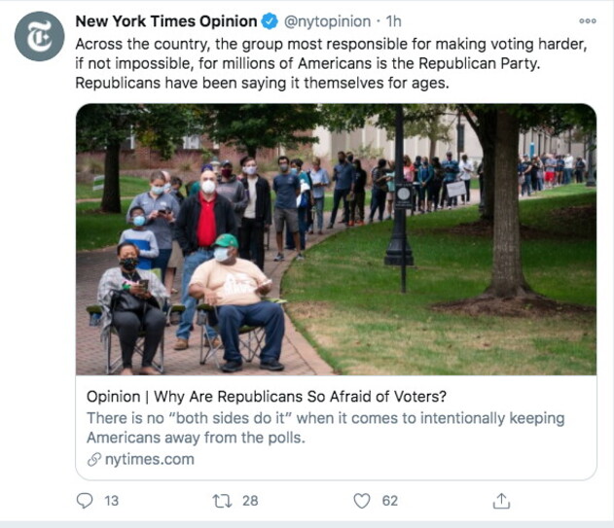614x528 pixels.
Task: Click the tweet text about the Republican Party
Action: tap(331, 63)
